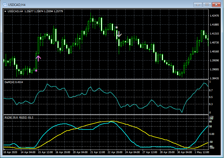Viewport: 224px width, 158px height.
Task: Click the 1.41315 price level on scale
Action: (x=214, y=34)
